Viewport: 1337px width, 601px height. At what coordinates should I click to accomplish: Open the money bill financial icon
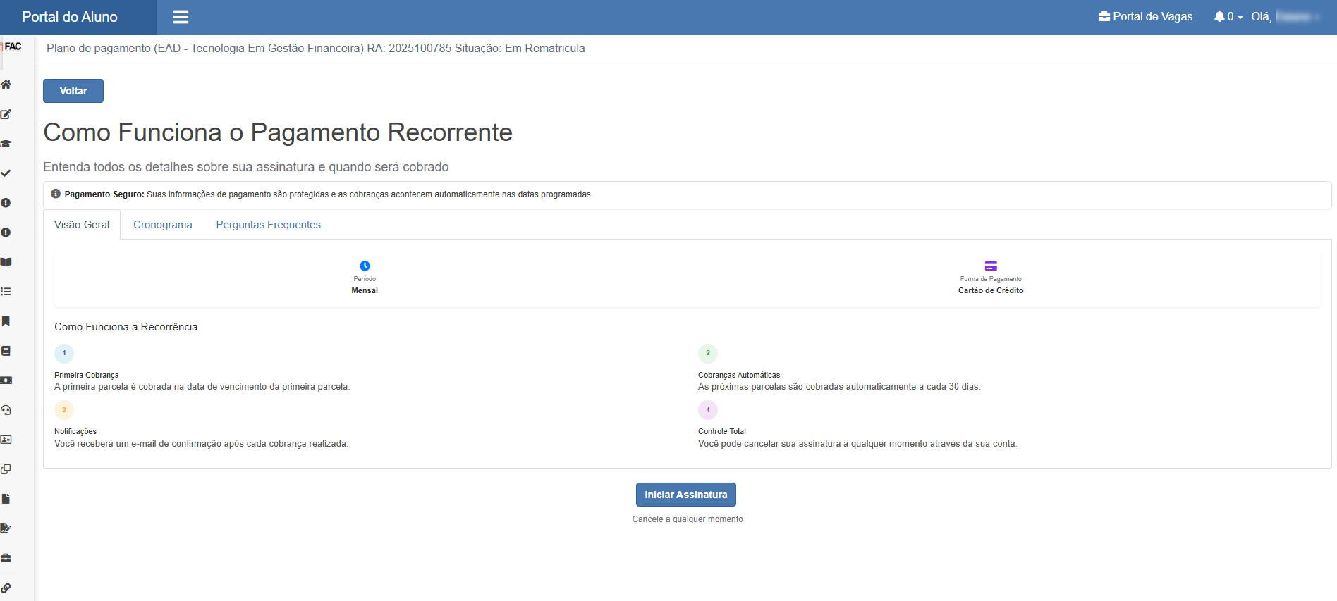tap(6, 380)
